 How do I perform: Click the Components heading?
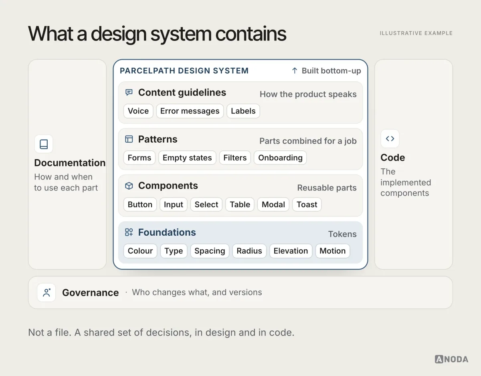(x=168, y=186)
